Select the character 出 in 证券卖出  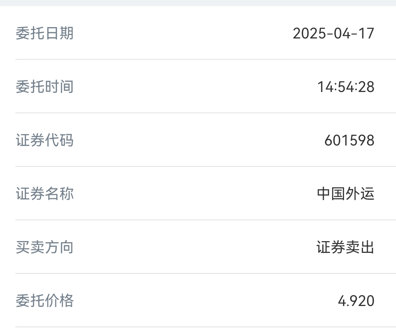click(367, 247)
